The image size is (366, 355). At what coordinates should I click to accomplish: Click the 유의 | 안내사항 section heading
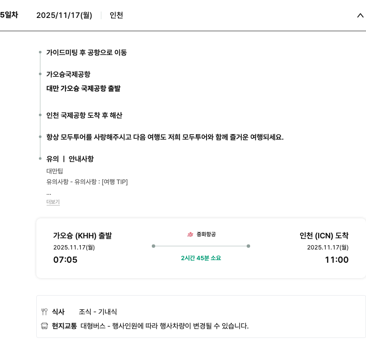[x=70, y=159]
